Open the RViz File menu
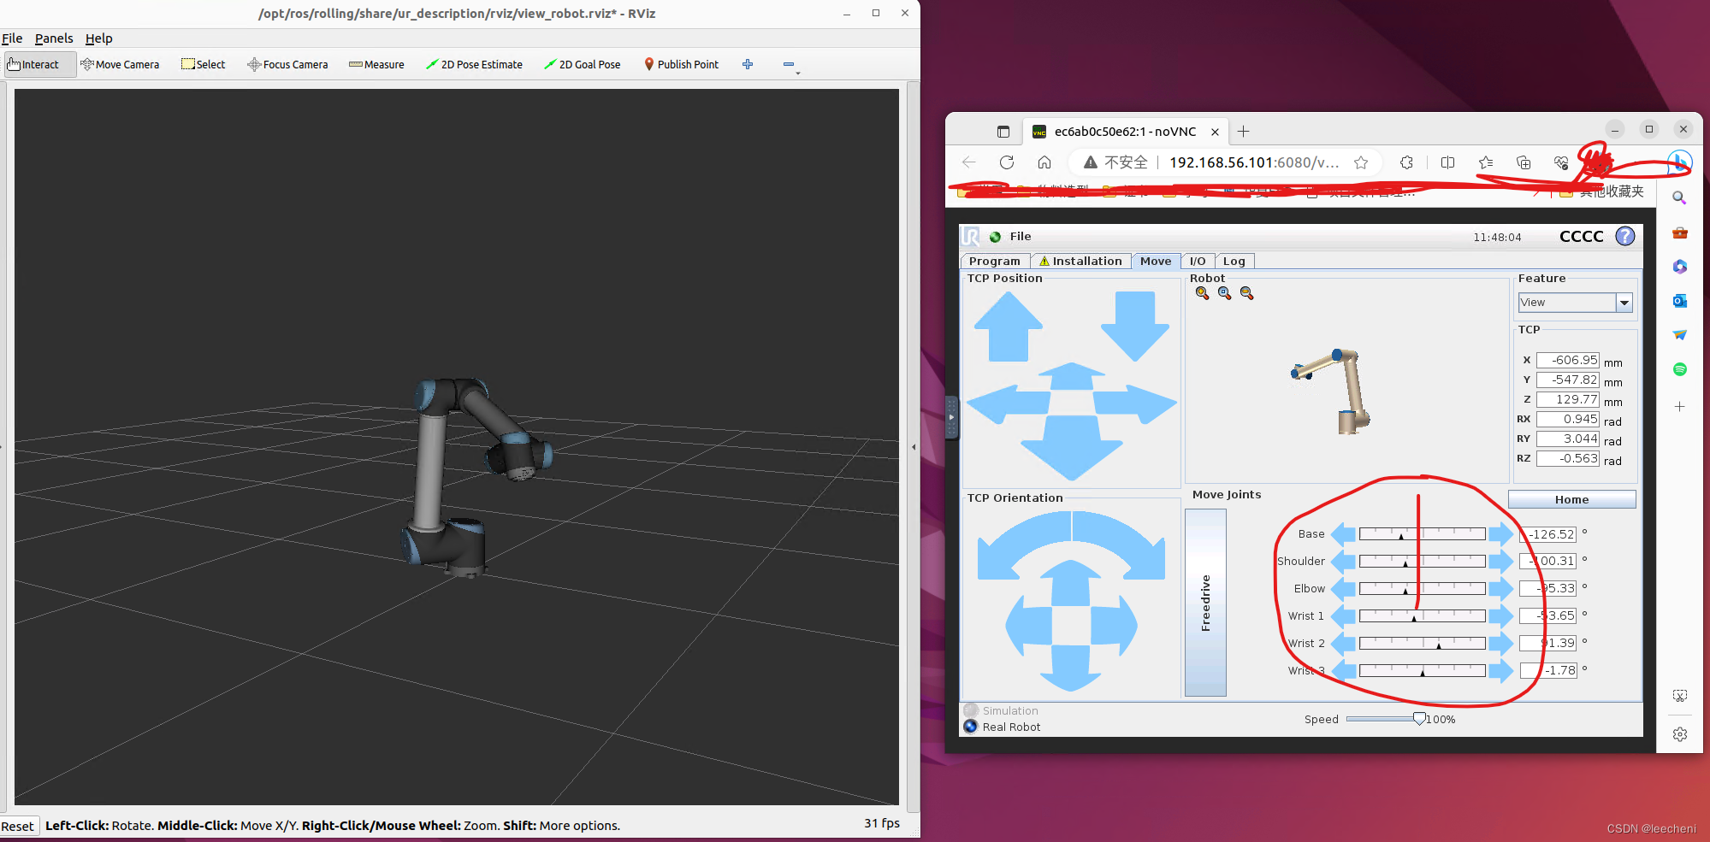This screenshot has width=1710, height=842. (x=12, y=38)
